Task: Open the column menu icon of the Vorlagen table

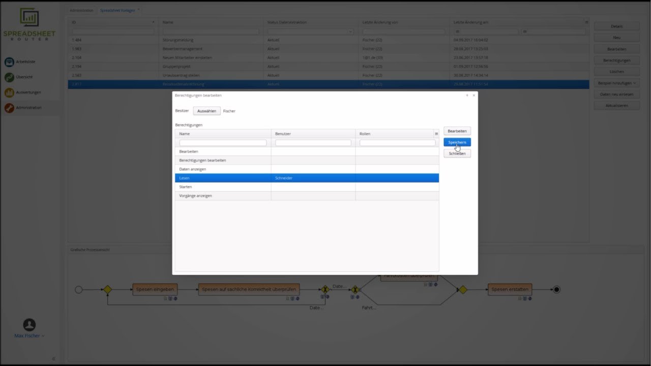Action: (x=586, y=22)
